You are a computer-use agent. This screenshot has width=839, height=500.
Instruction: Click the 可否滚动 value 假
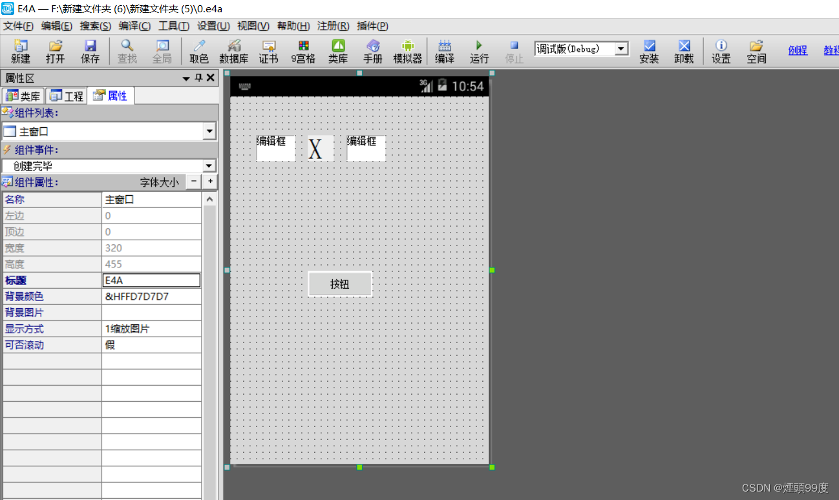coord(151,345)
